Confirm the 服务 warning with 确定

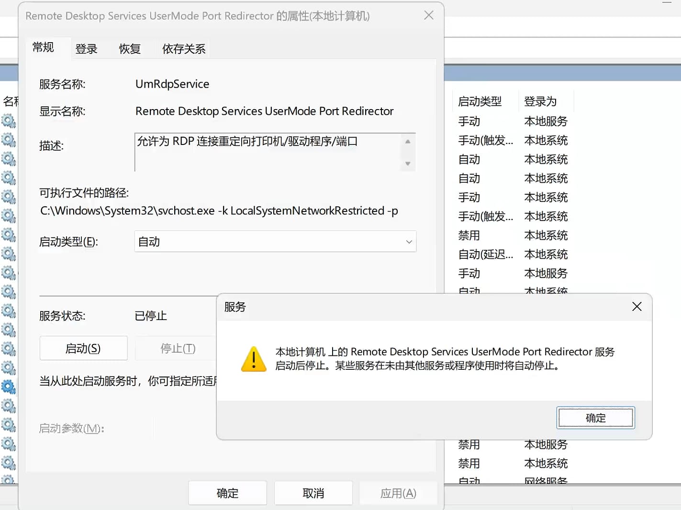(596, 418)
